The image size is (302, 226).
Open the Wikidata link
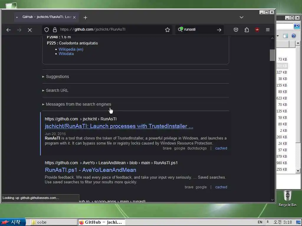(66, 54)
